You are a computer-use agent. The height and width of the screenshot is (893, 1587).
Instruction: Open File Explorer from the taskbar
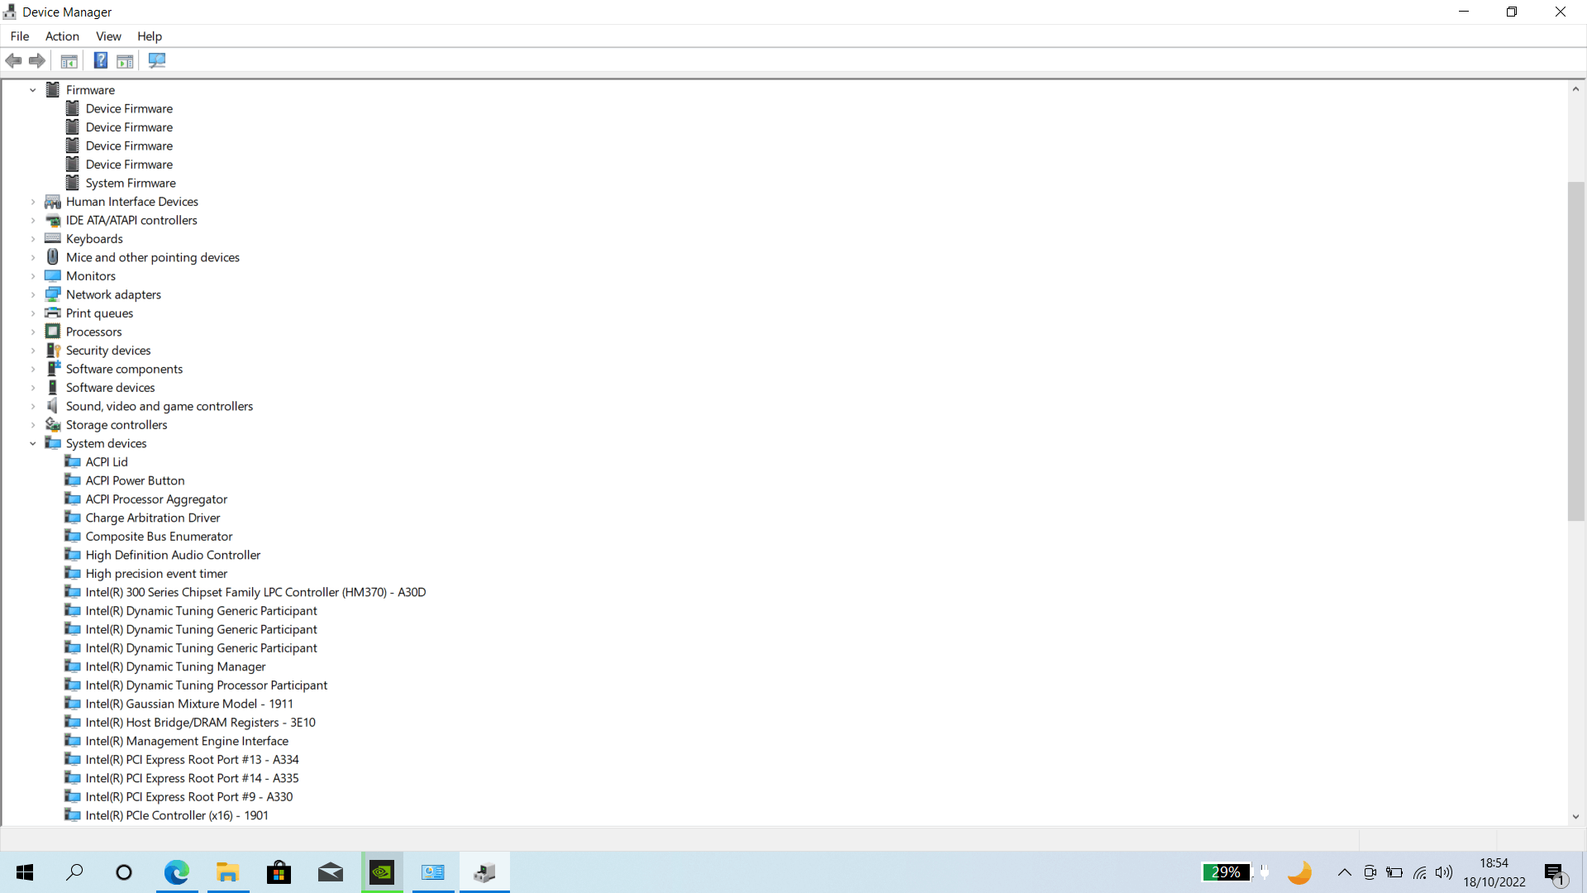[x=228, y=872]
